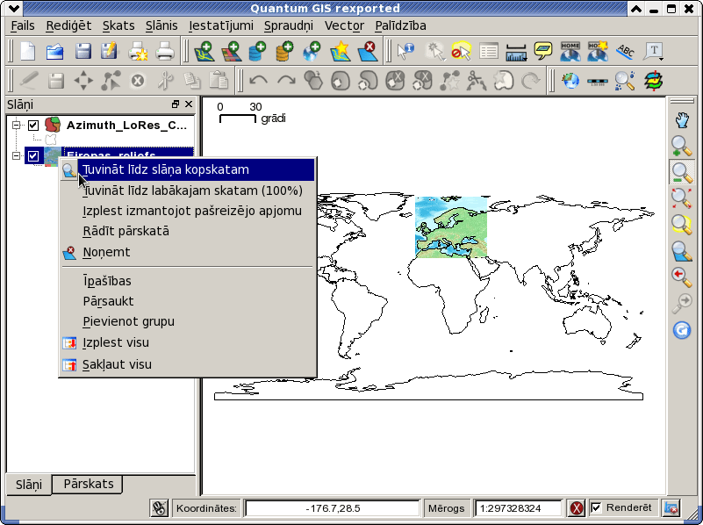Choose Pārsaukt to rename layer
Screen dimensions: 703x525
188,301
